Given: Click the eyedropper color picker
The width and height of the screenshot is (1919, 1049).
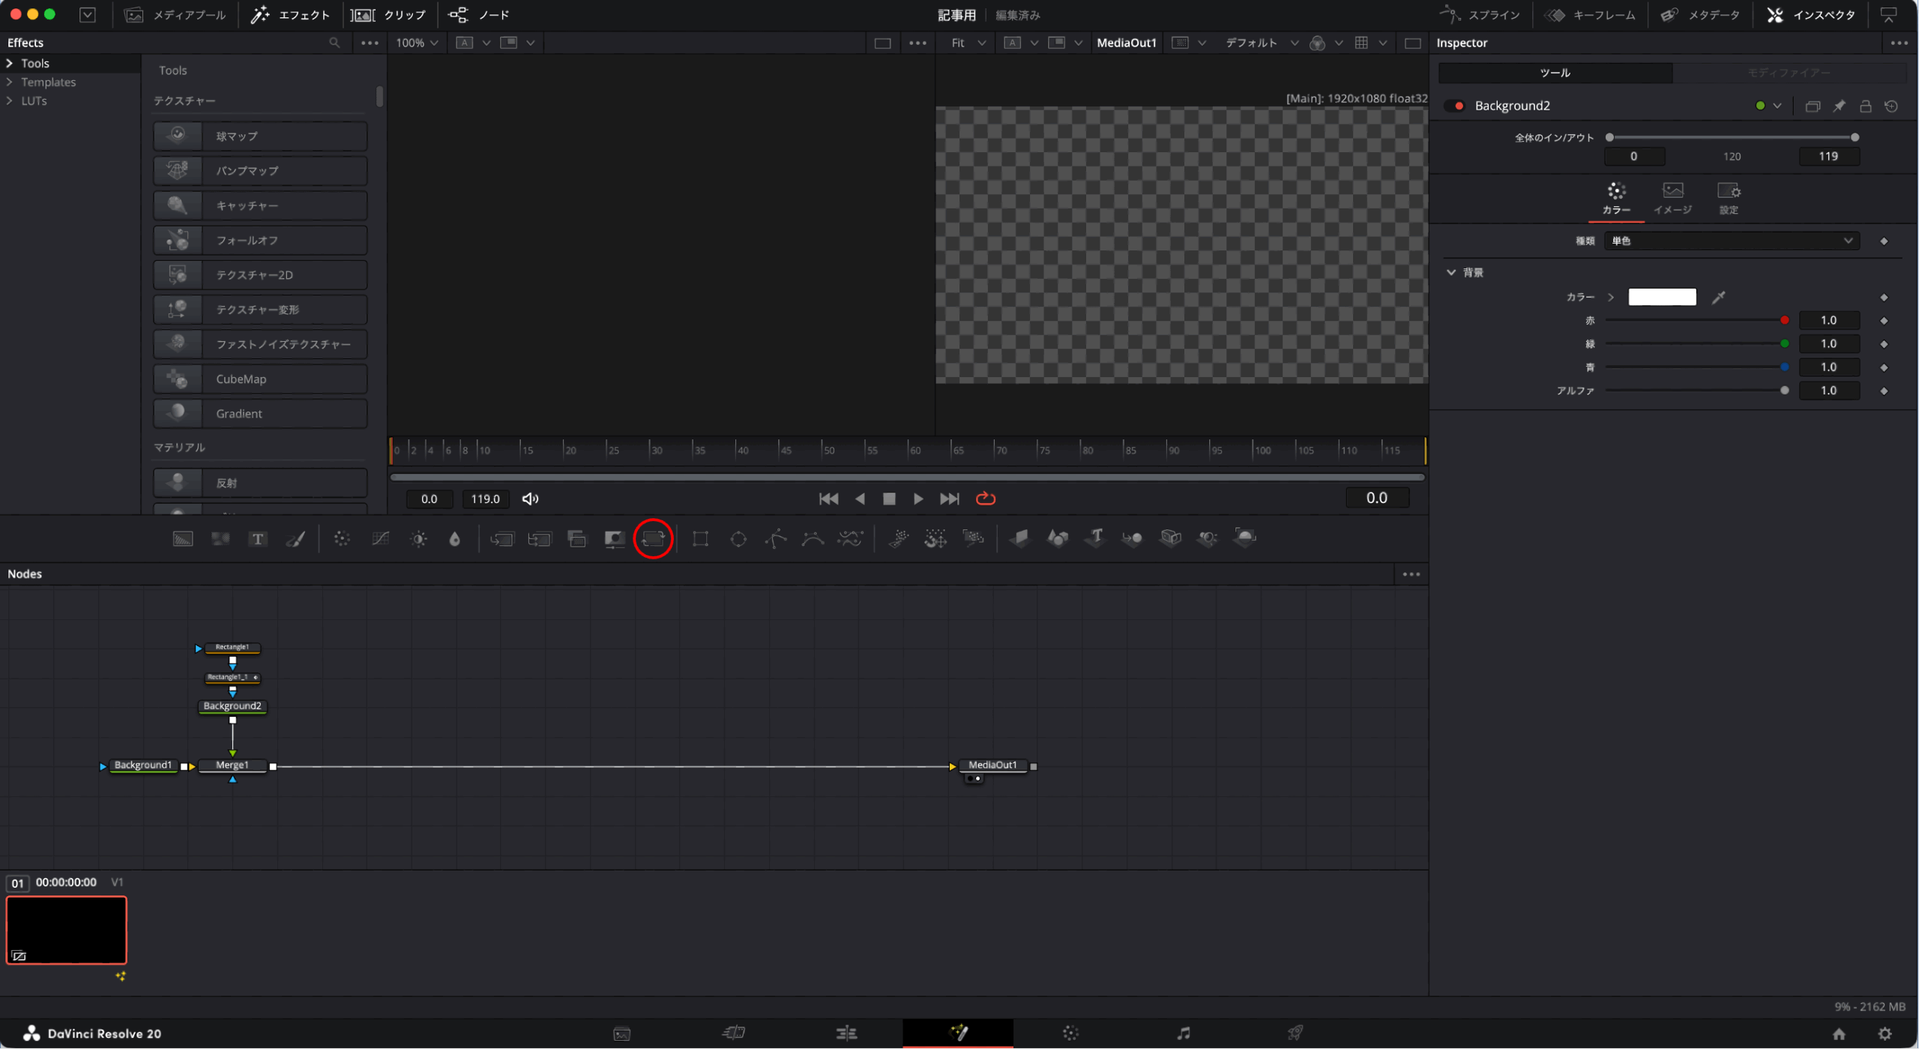Looking at the screenshot, I should click(1719, 297).
